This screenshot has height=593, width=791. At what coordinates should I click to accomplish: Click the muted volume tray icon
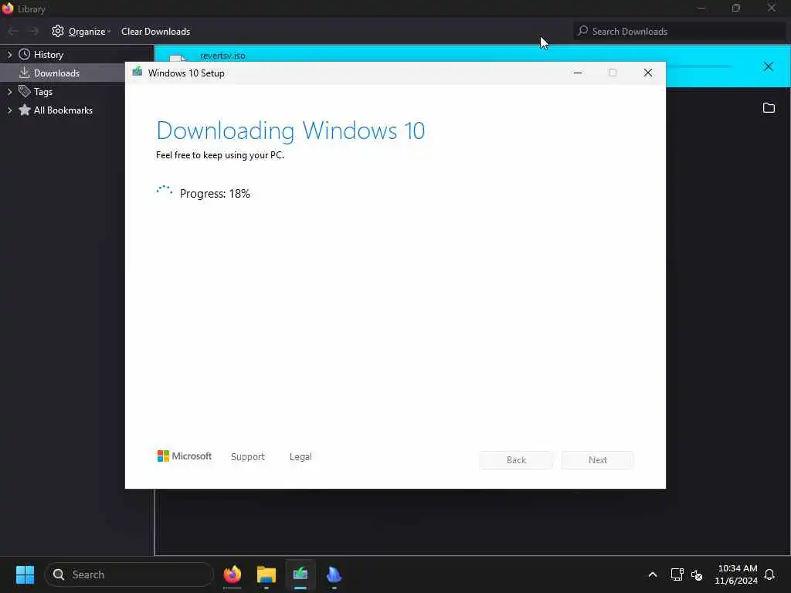pyautogui.click(x=697, y=574)
